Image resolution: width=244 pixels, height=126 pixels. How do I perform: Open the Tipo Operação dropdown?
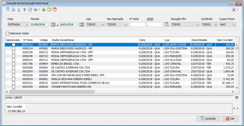click(117, 25)
